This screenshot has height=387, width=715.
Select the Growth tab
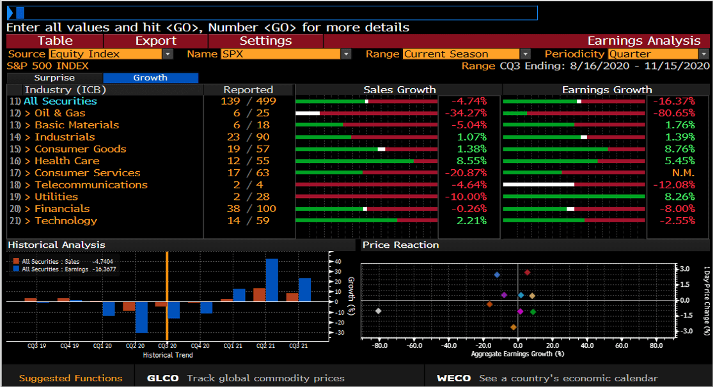(150, 78)
